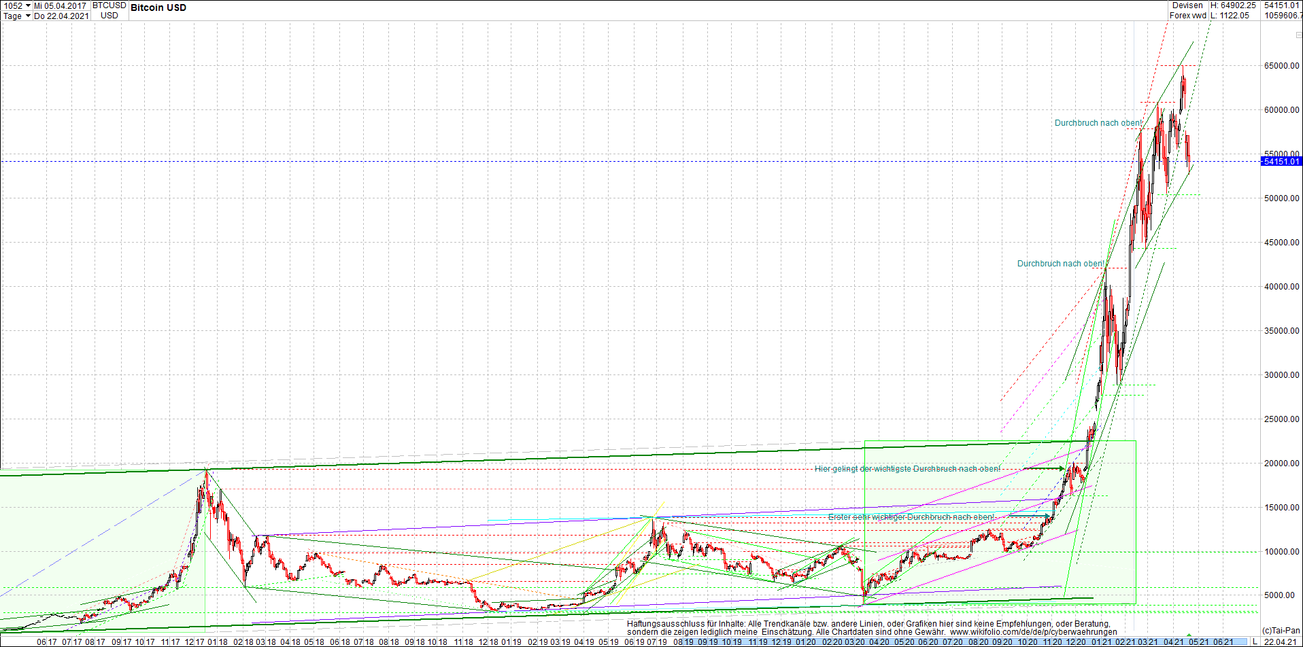
Task: Click the BTCUSD symbol box
Action: click(x=109, y=5)
